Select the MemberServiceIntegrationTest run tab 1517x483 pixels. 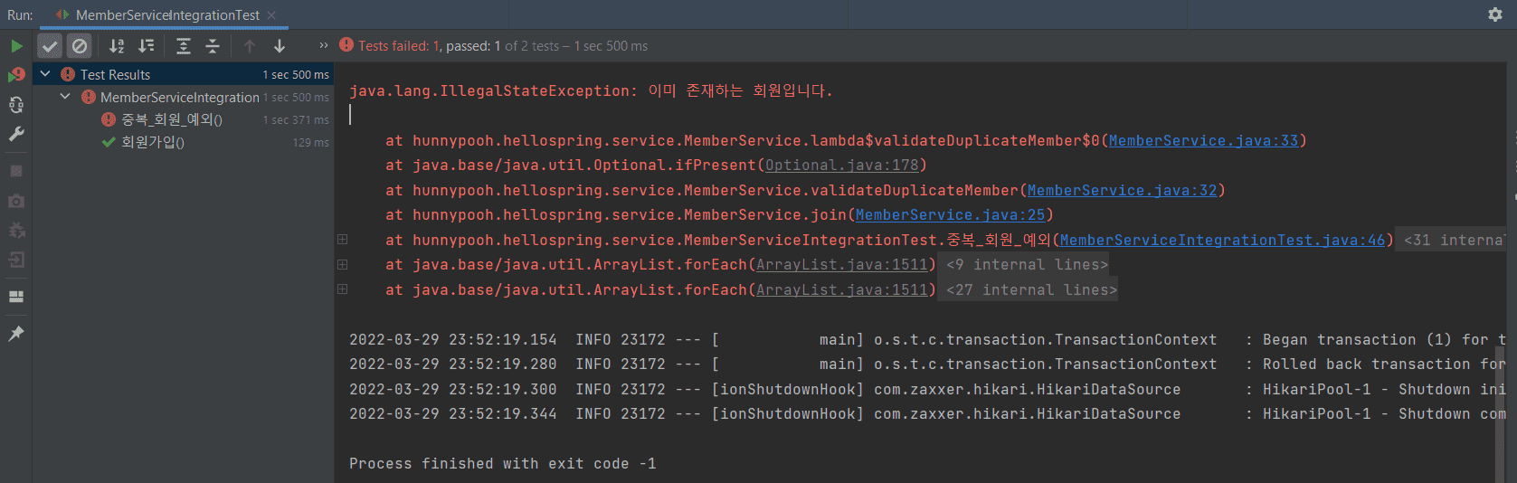click(166, 15)
